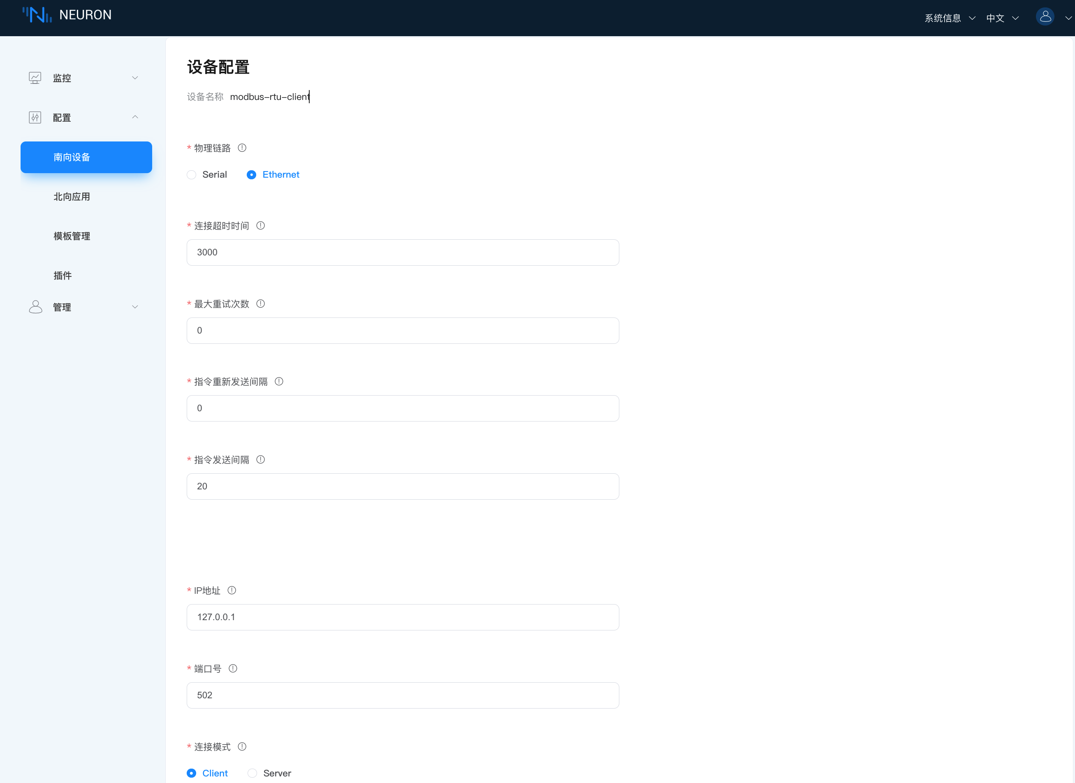1075x783 pixels.
Task: Open the 北向应用 menu item
Action: coord(72,197)
